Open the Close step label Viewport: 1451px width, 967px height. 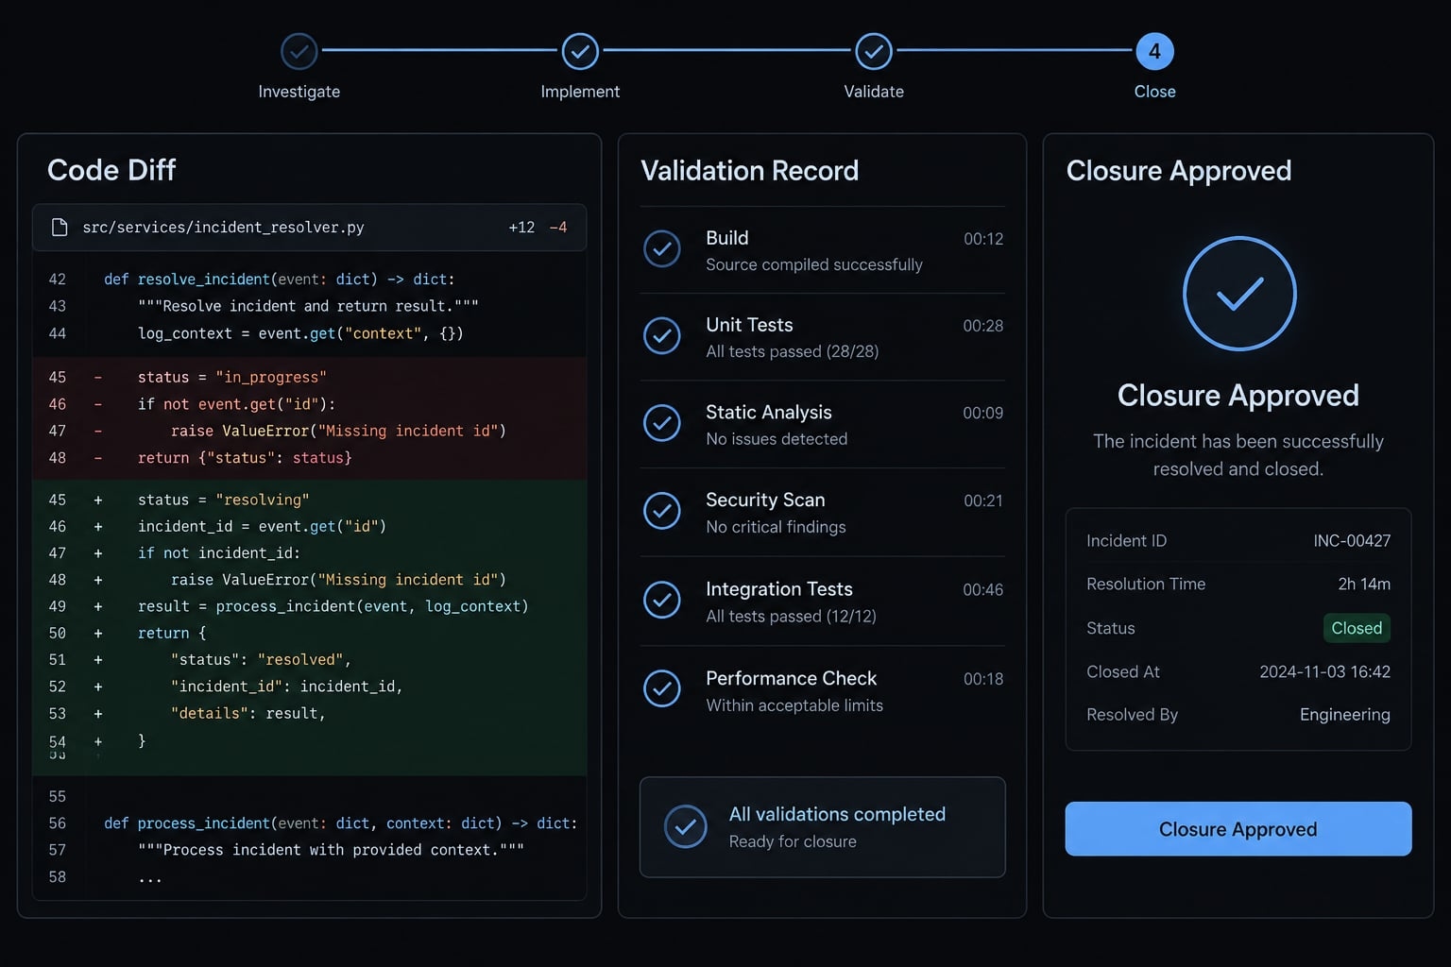[1154, 92]
